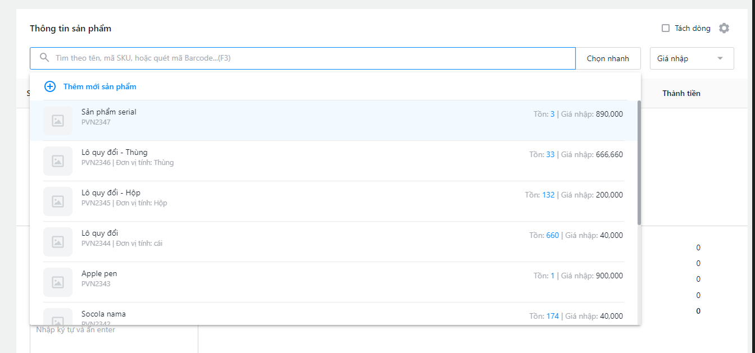Image resolution: width=755 pixels, height=353 pixels.
Task: Click SKU text PVN2344 | Đơn vị tính: cái
Action: (122, 244)
